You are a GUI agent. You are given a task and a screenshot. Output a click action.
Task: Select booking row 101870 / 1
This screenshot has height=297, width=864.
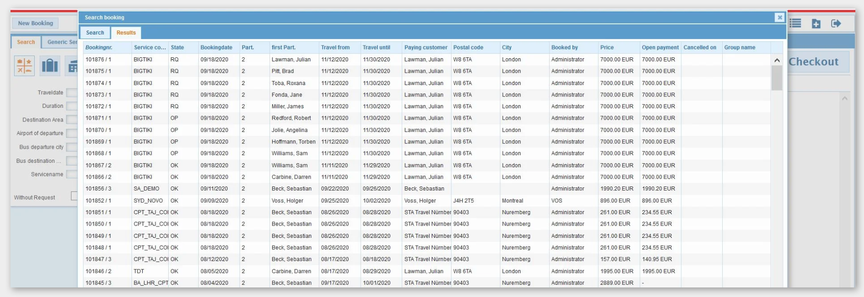coord(427,130)
